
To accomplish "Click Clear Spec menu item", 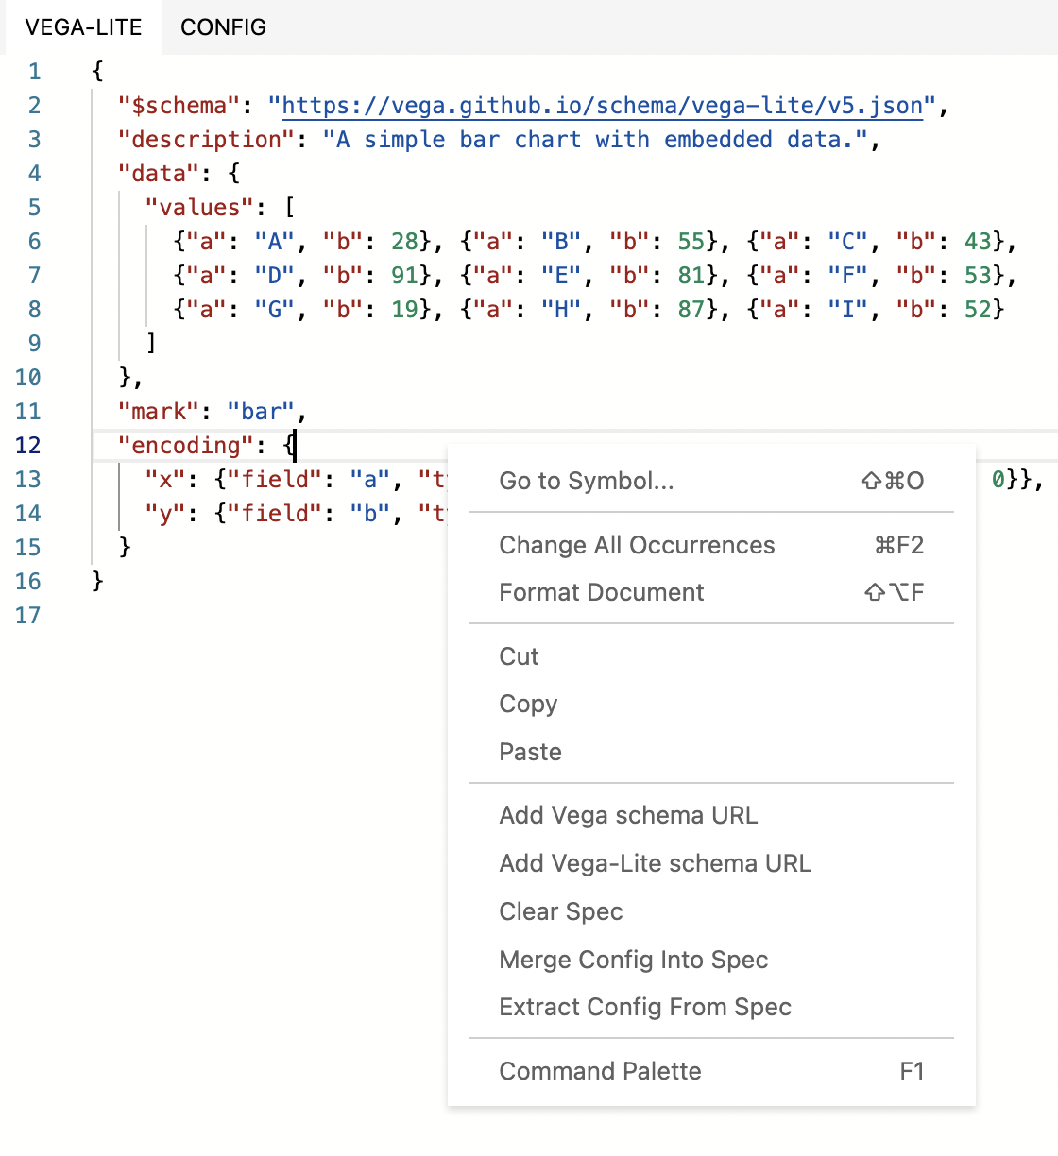I will pyautogui.click(x=560, y=911).
